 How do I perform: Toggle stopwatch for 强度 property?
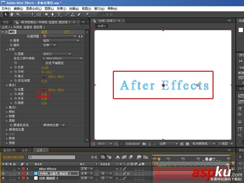[16, 103]
